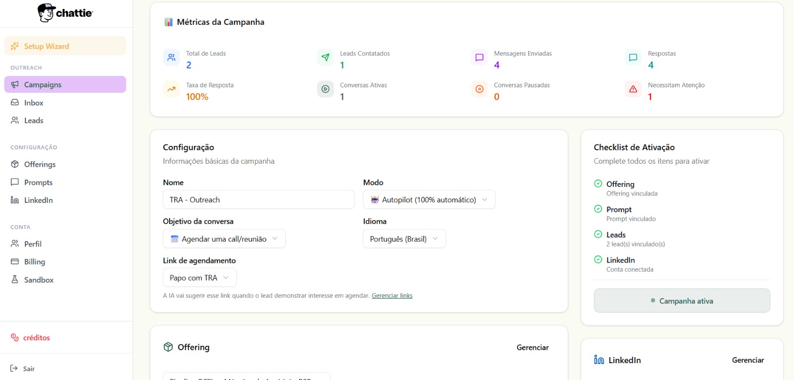Open Offerings in the sidebar menu
Viewport: 794px width, 380px height.
click(x=40, y=164)
